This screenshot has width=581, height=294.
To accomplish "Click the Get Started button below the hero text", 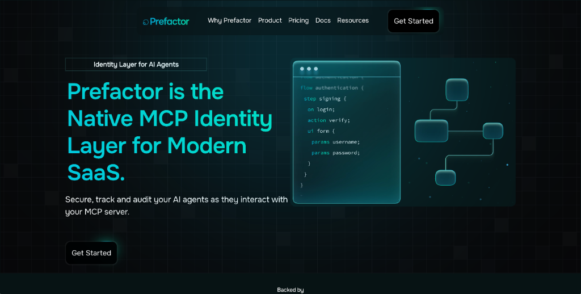I will [x=91, y=253].
